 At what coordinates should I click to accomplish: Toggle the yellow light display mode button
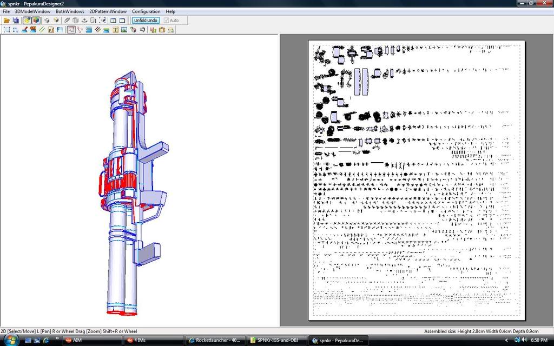coord(27,21)
